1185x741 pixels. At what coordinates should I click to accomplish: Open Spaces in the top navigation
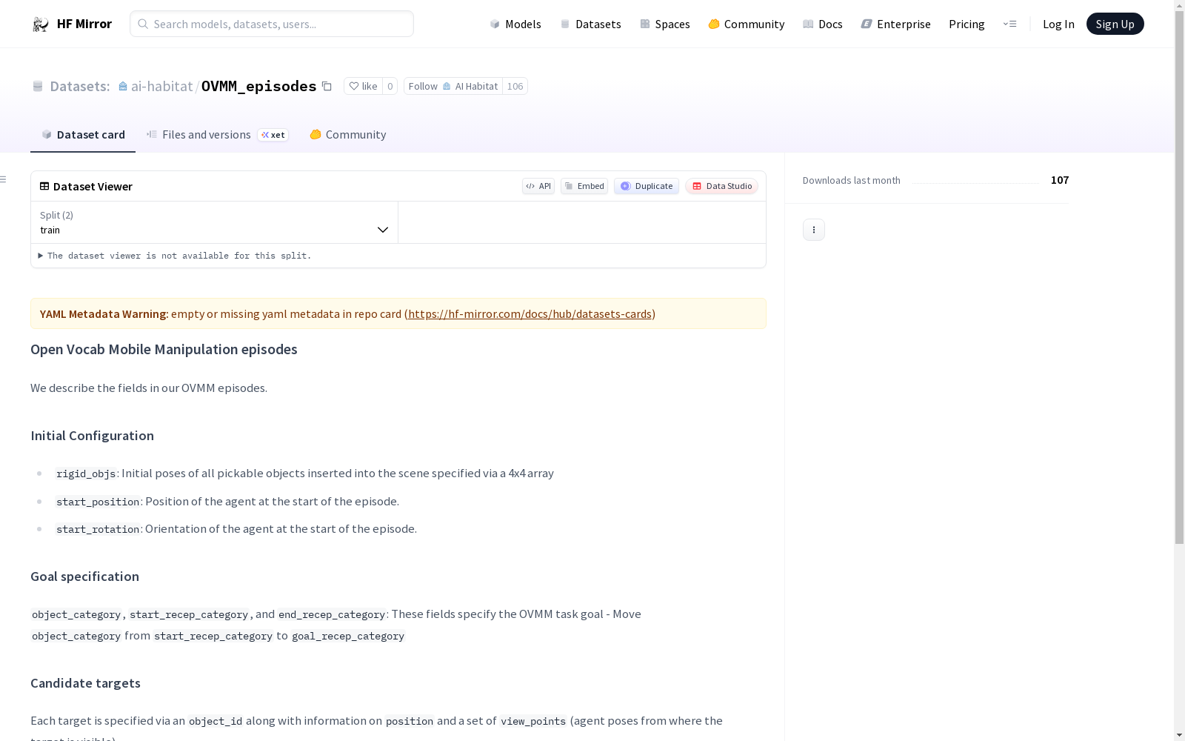point(665,24)
